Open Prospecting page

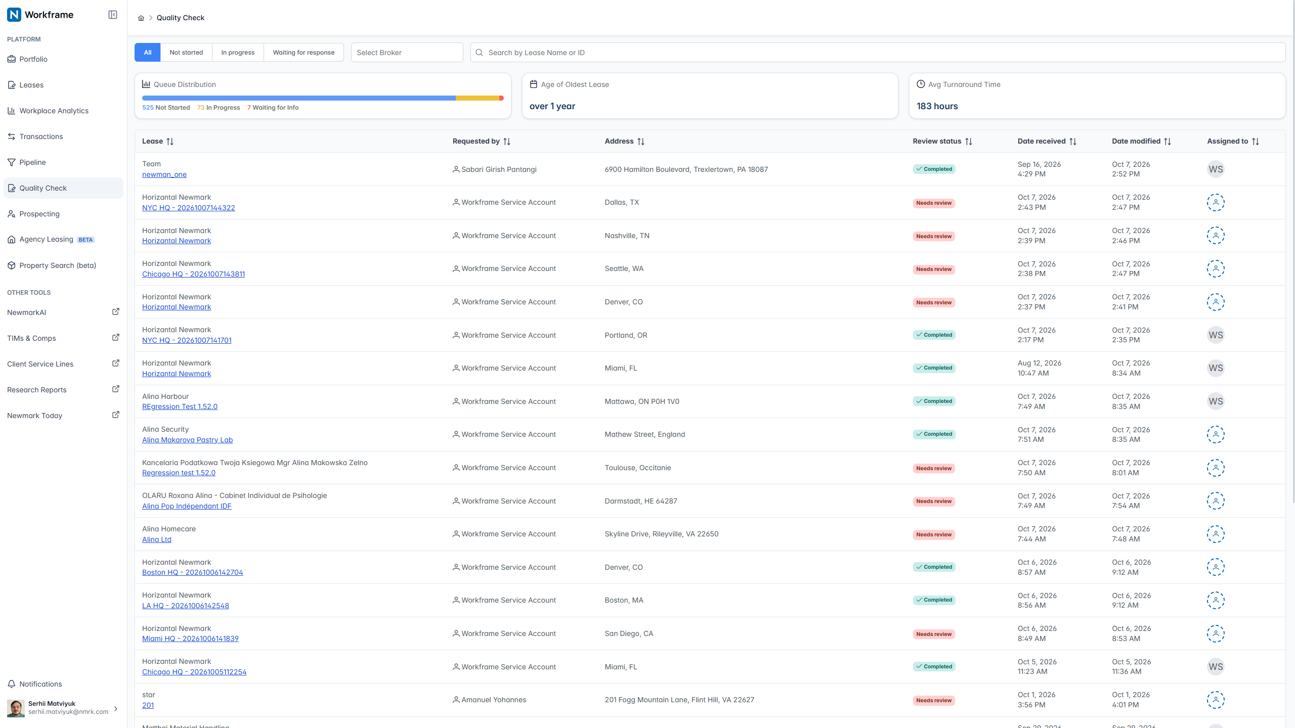click(63, 214)
